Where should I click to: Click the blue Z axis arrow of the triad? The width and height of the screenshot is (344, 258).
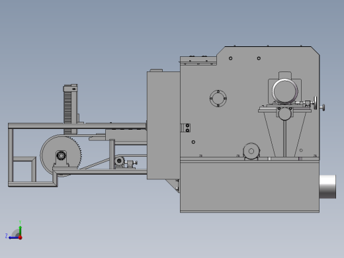coord(13,237)
